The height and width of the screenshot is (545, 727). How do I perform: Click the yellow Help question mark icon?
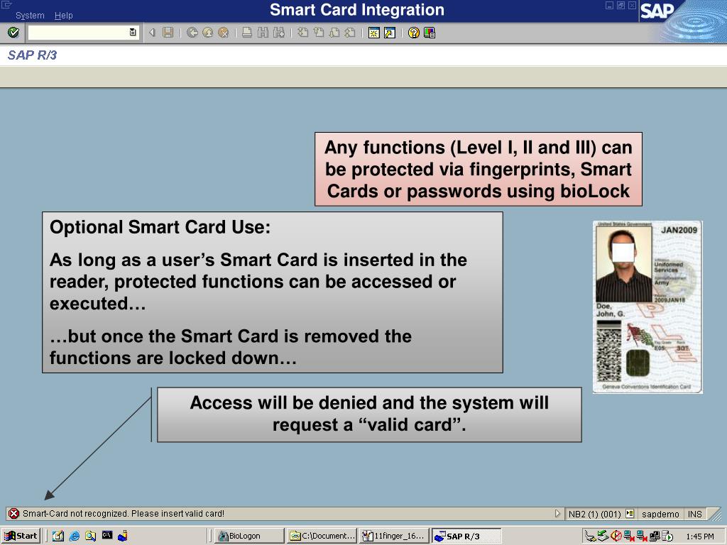tap(414, 33)
